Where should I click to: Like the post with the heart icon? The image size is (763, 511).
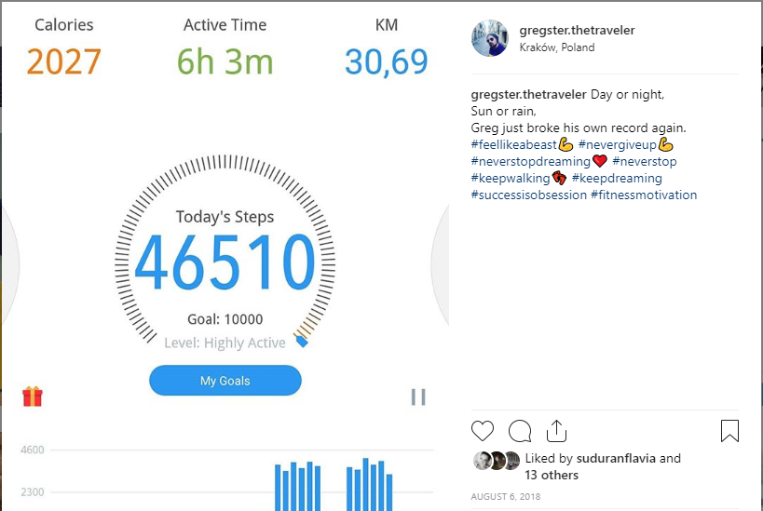tap(483, 431)
